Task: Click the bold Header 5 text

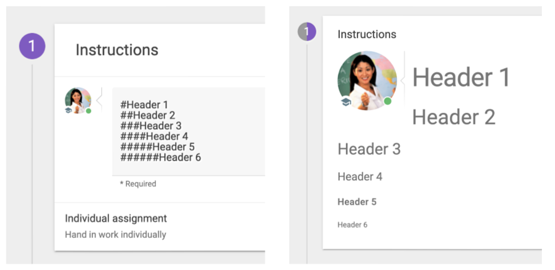Action: click(x=357, y=202)
